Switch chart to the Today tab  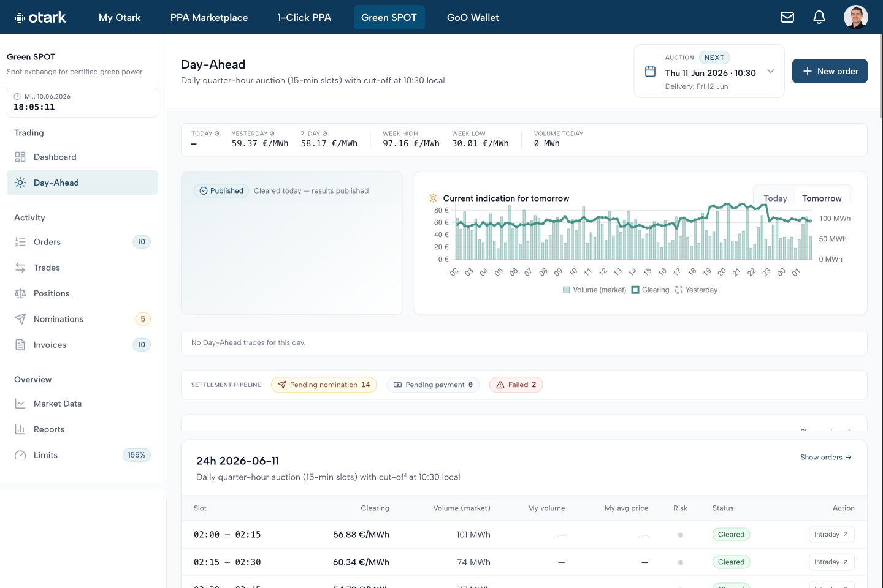coord(775,198)
